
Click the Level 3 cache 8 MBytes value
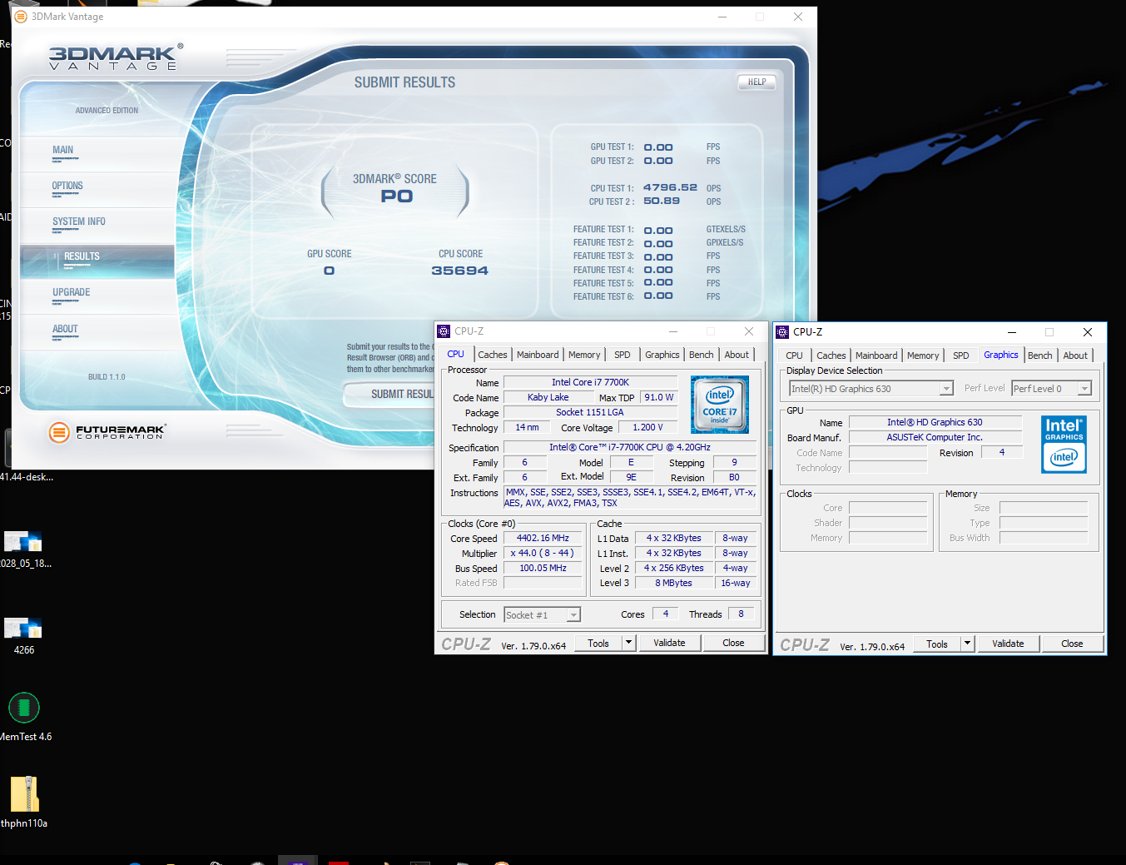coord(673,584)
